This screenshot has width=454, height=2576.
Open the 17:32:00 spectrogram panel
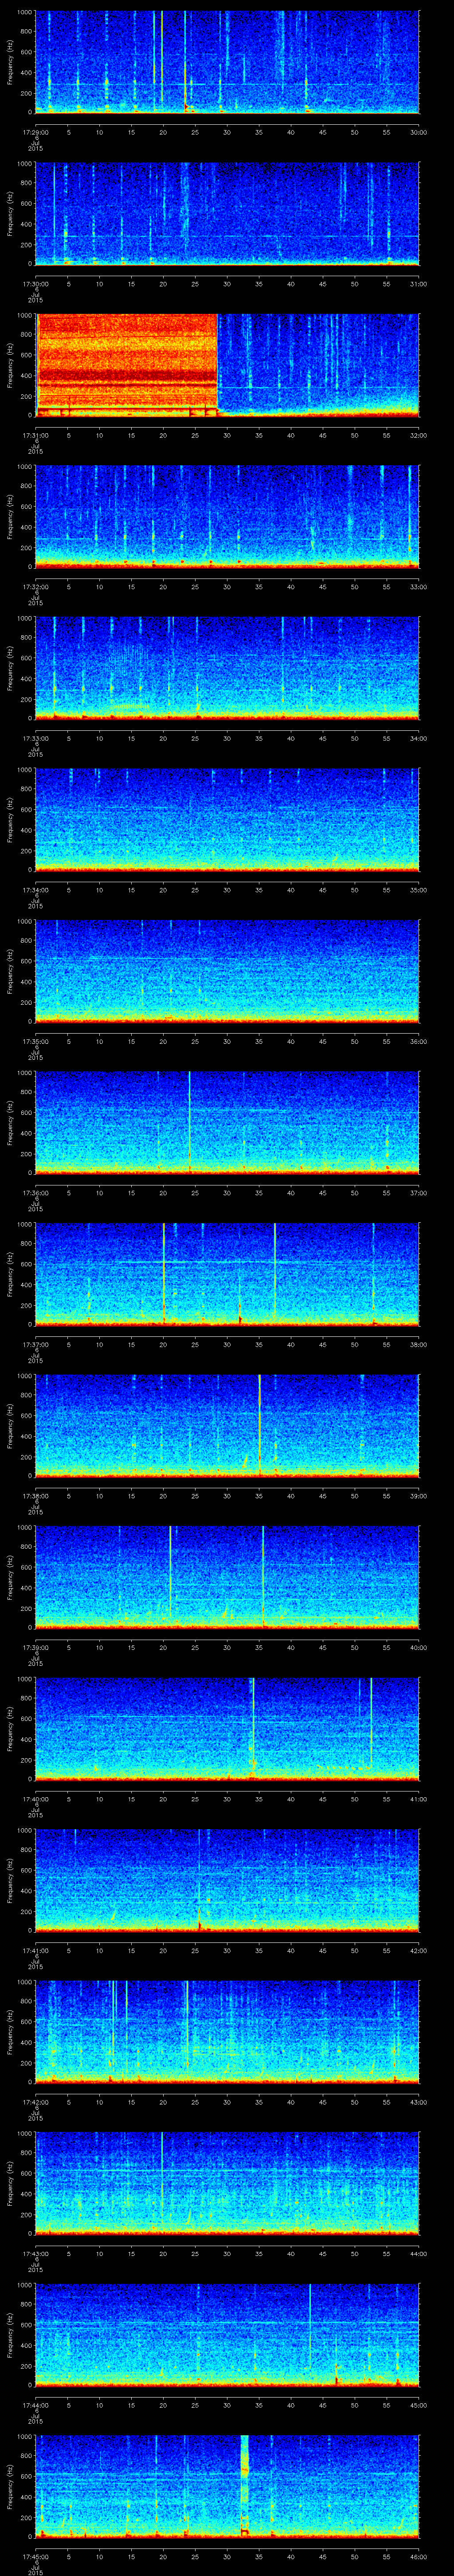click(227, 517)
